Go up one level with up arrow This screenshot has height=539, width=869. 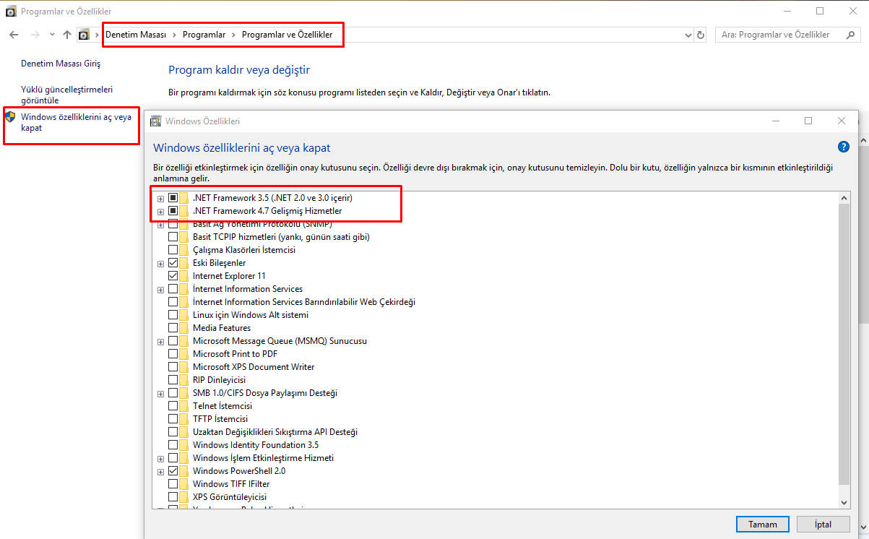tap(67, 35)
